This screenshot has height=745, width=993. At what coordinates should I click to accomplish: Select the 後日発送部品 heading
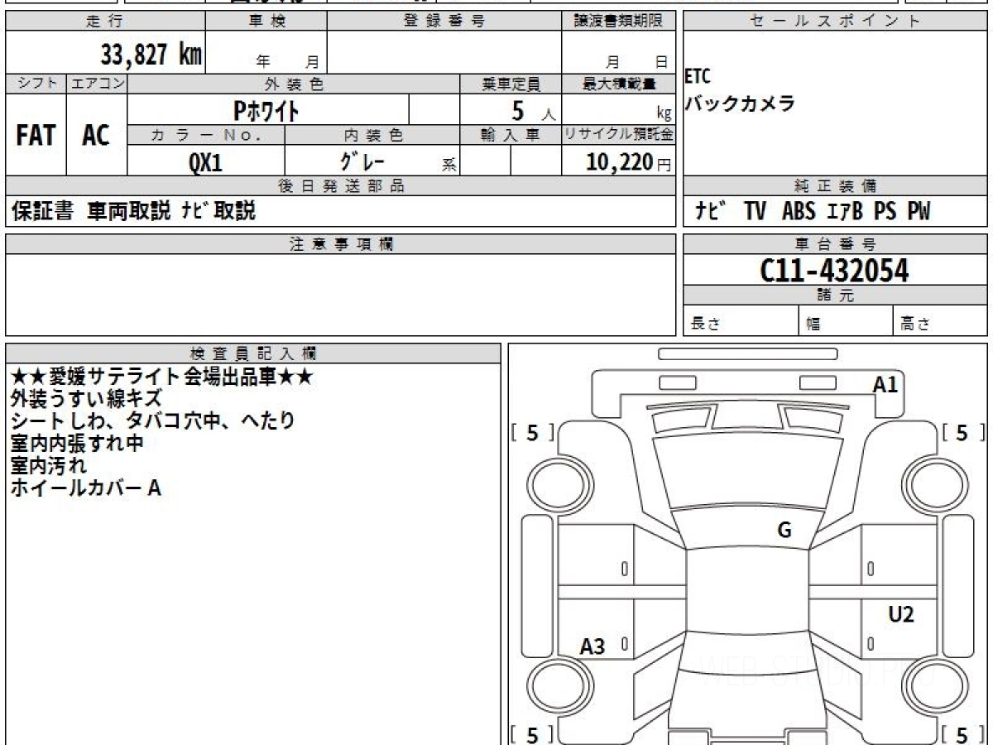(341, 186)
